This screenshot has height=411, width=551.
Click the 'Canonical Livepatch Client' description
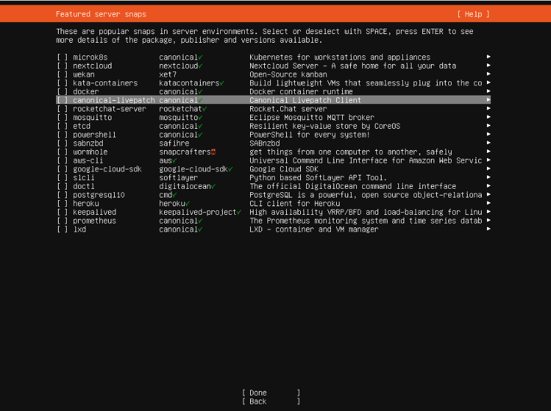(305, 100)
